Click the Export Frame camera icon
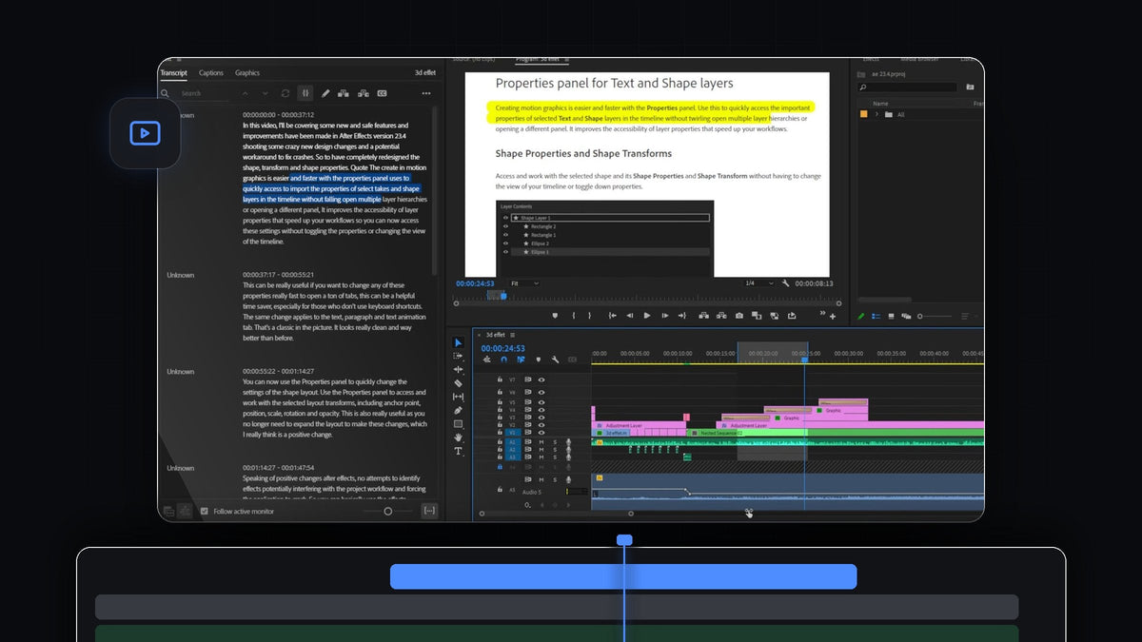The image size is (1142, 642). click(x=739, y=316)
